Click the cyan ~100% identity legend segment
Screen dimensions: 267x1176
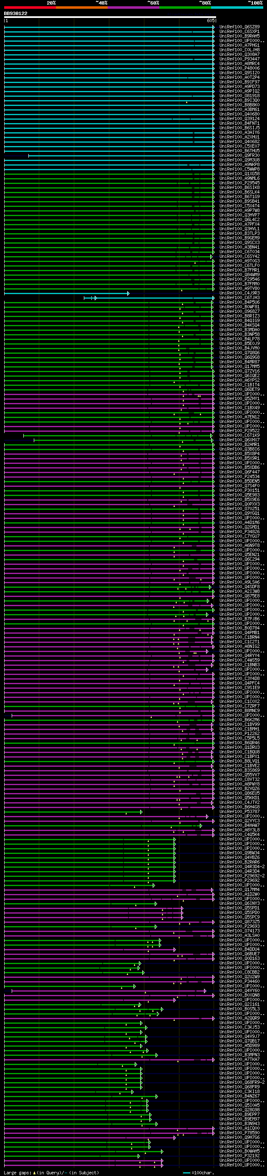237,8
